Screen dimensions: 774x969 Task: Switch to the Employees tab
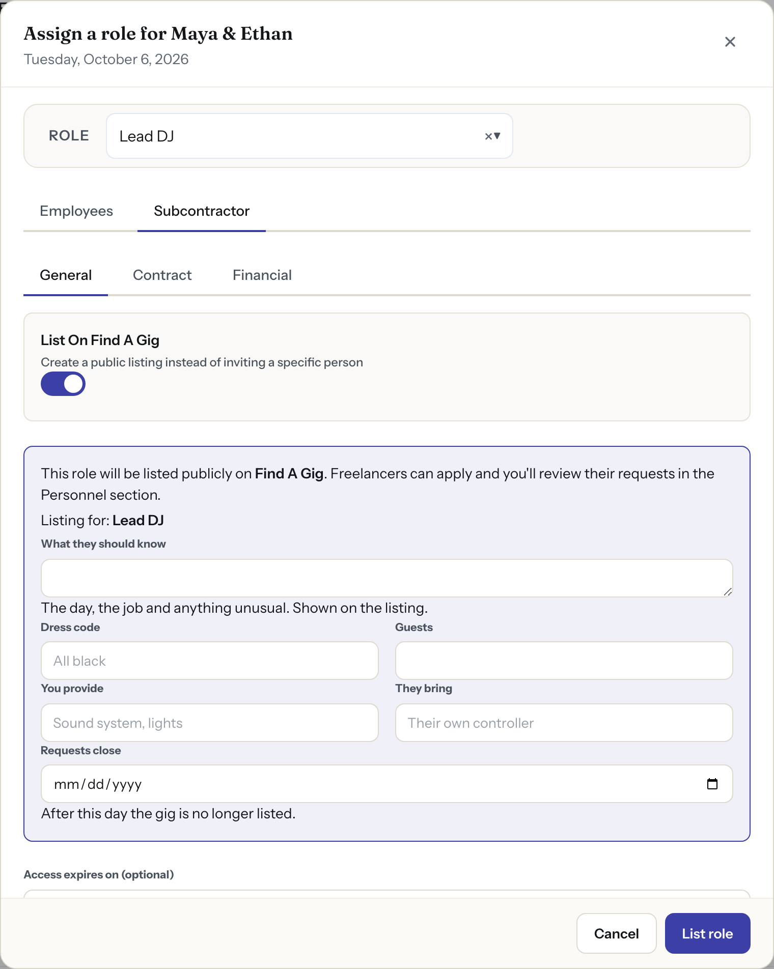point(76,211)
